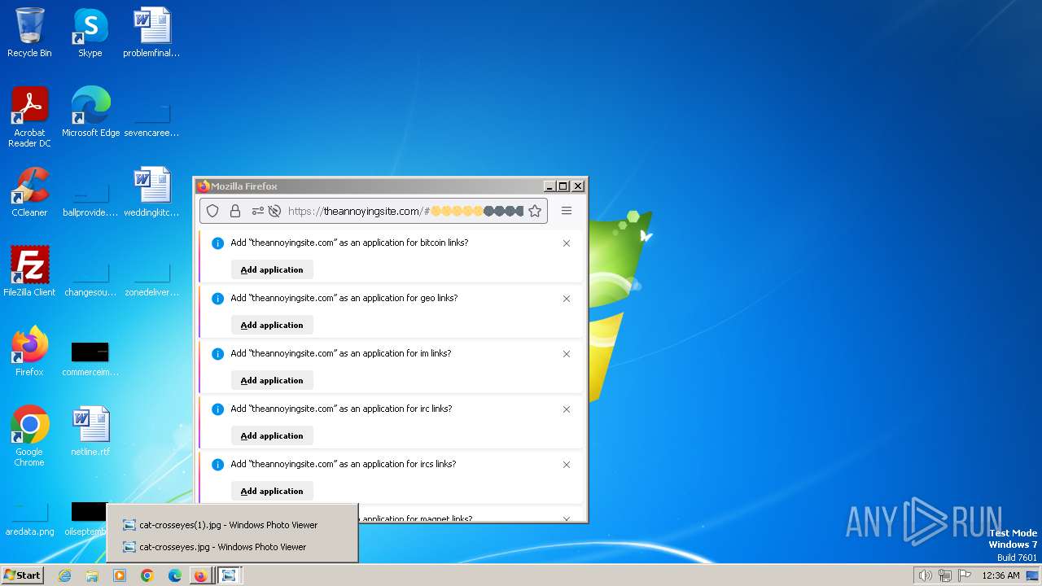Open the weddingkitc Word document
Screen dimensions: 1042x586
(x=151, y=192)
